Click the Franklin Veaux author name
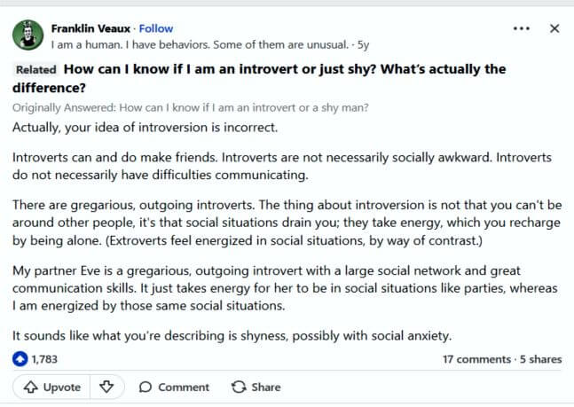Screen dimensions: 574x407 pos(90,28)
